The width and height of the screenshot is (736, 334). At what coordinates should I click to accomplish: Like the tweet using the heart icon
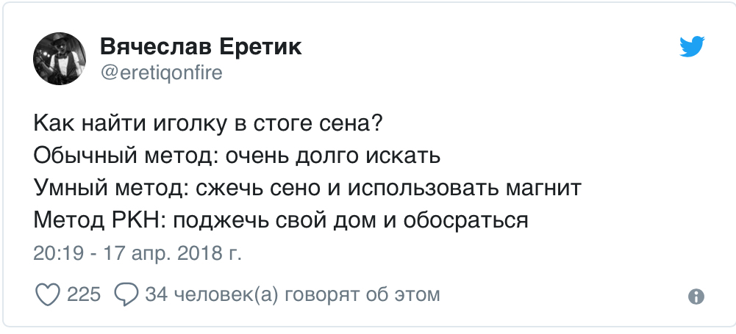(x=47, y=295)
